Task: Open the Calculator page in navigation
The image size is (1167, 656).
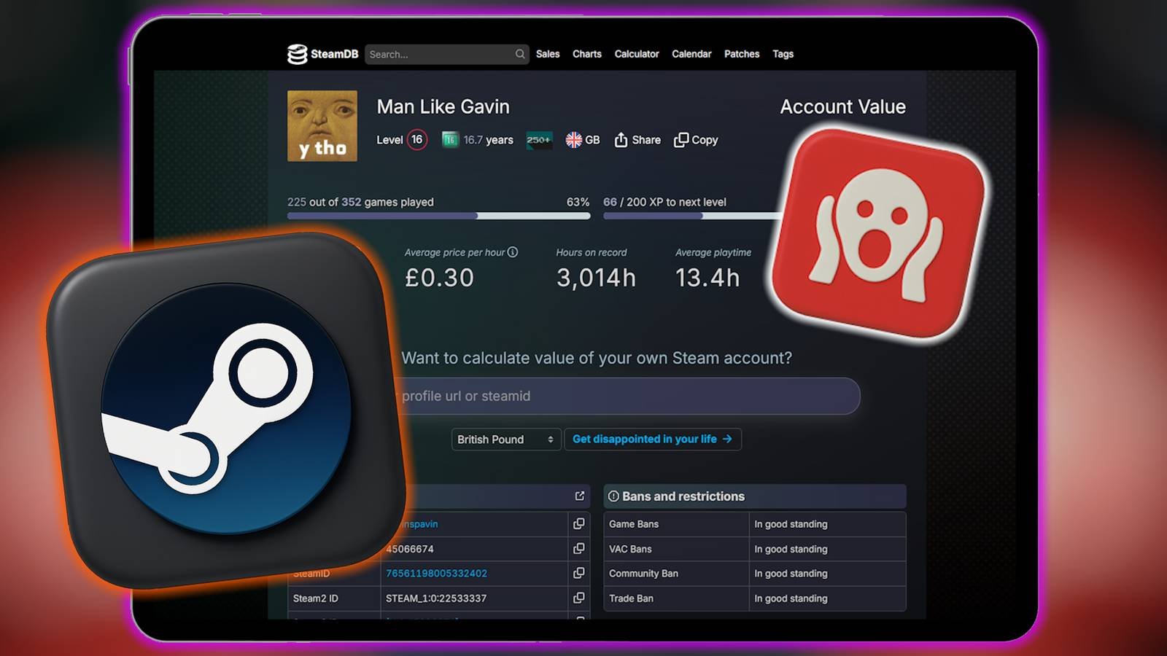Action: pyautogui.click(x=636, y=54)
